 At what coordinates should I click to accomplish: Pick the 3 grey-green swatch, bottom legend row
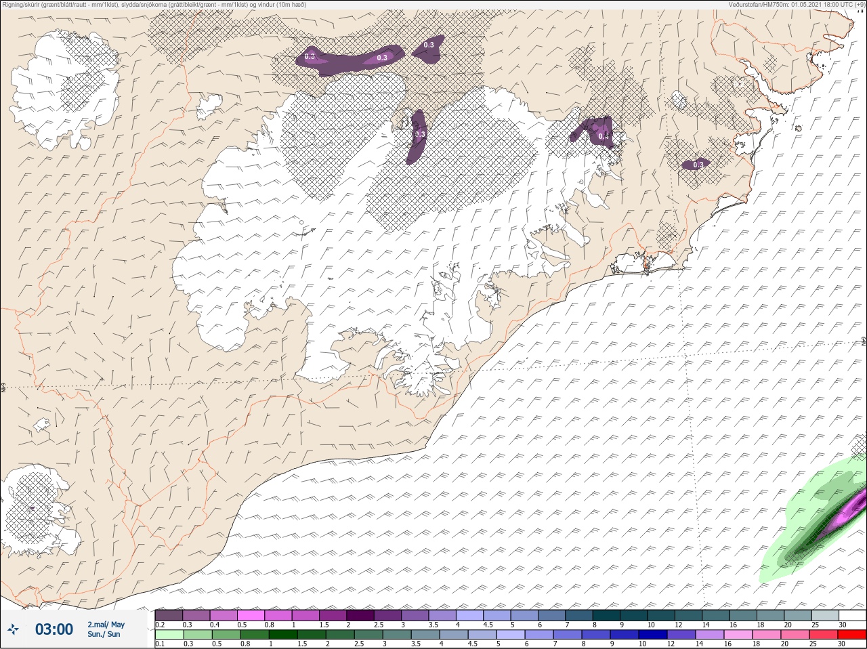pyautogui.click(x=396, y=635)
